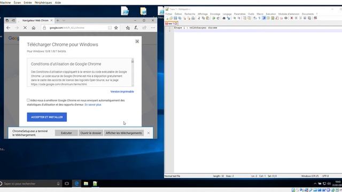Open the Paramètres menu in Notepad++

pos(240,14)
